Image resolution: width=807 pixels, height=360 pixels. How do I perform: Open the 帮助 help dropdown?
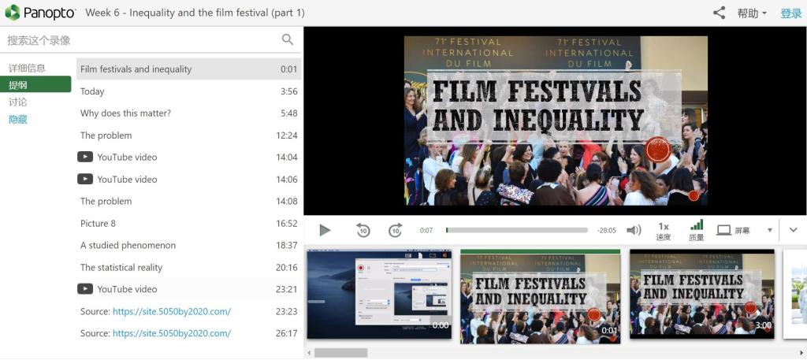tap(751, 13)
